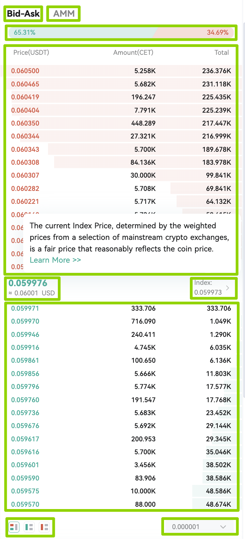
Task: Select bid price 0.059616
Action: (x=25, y=452)
